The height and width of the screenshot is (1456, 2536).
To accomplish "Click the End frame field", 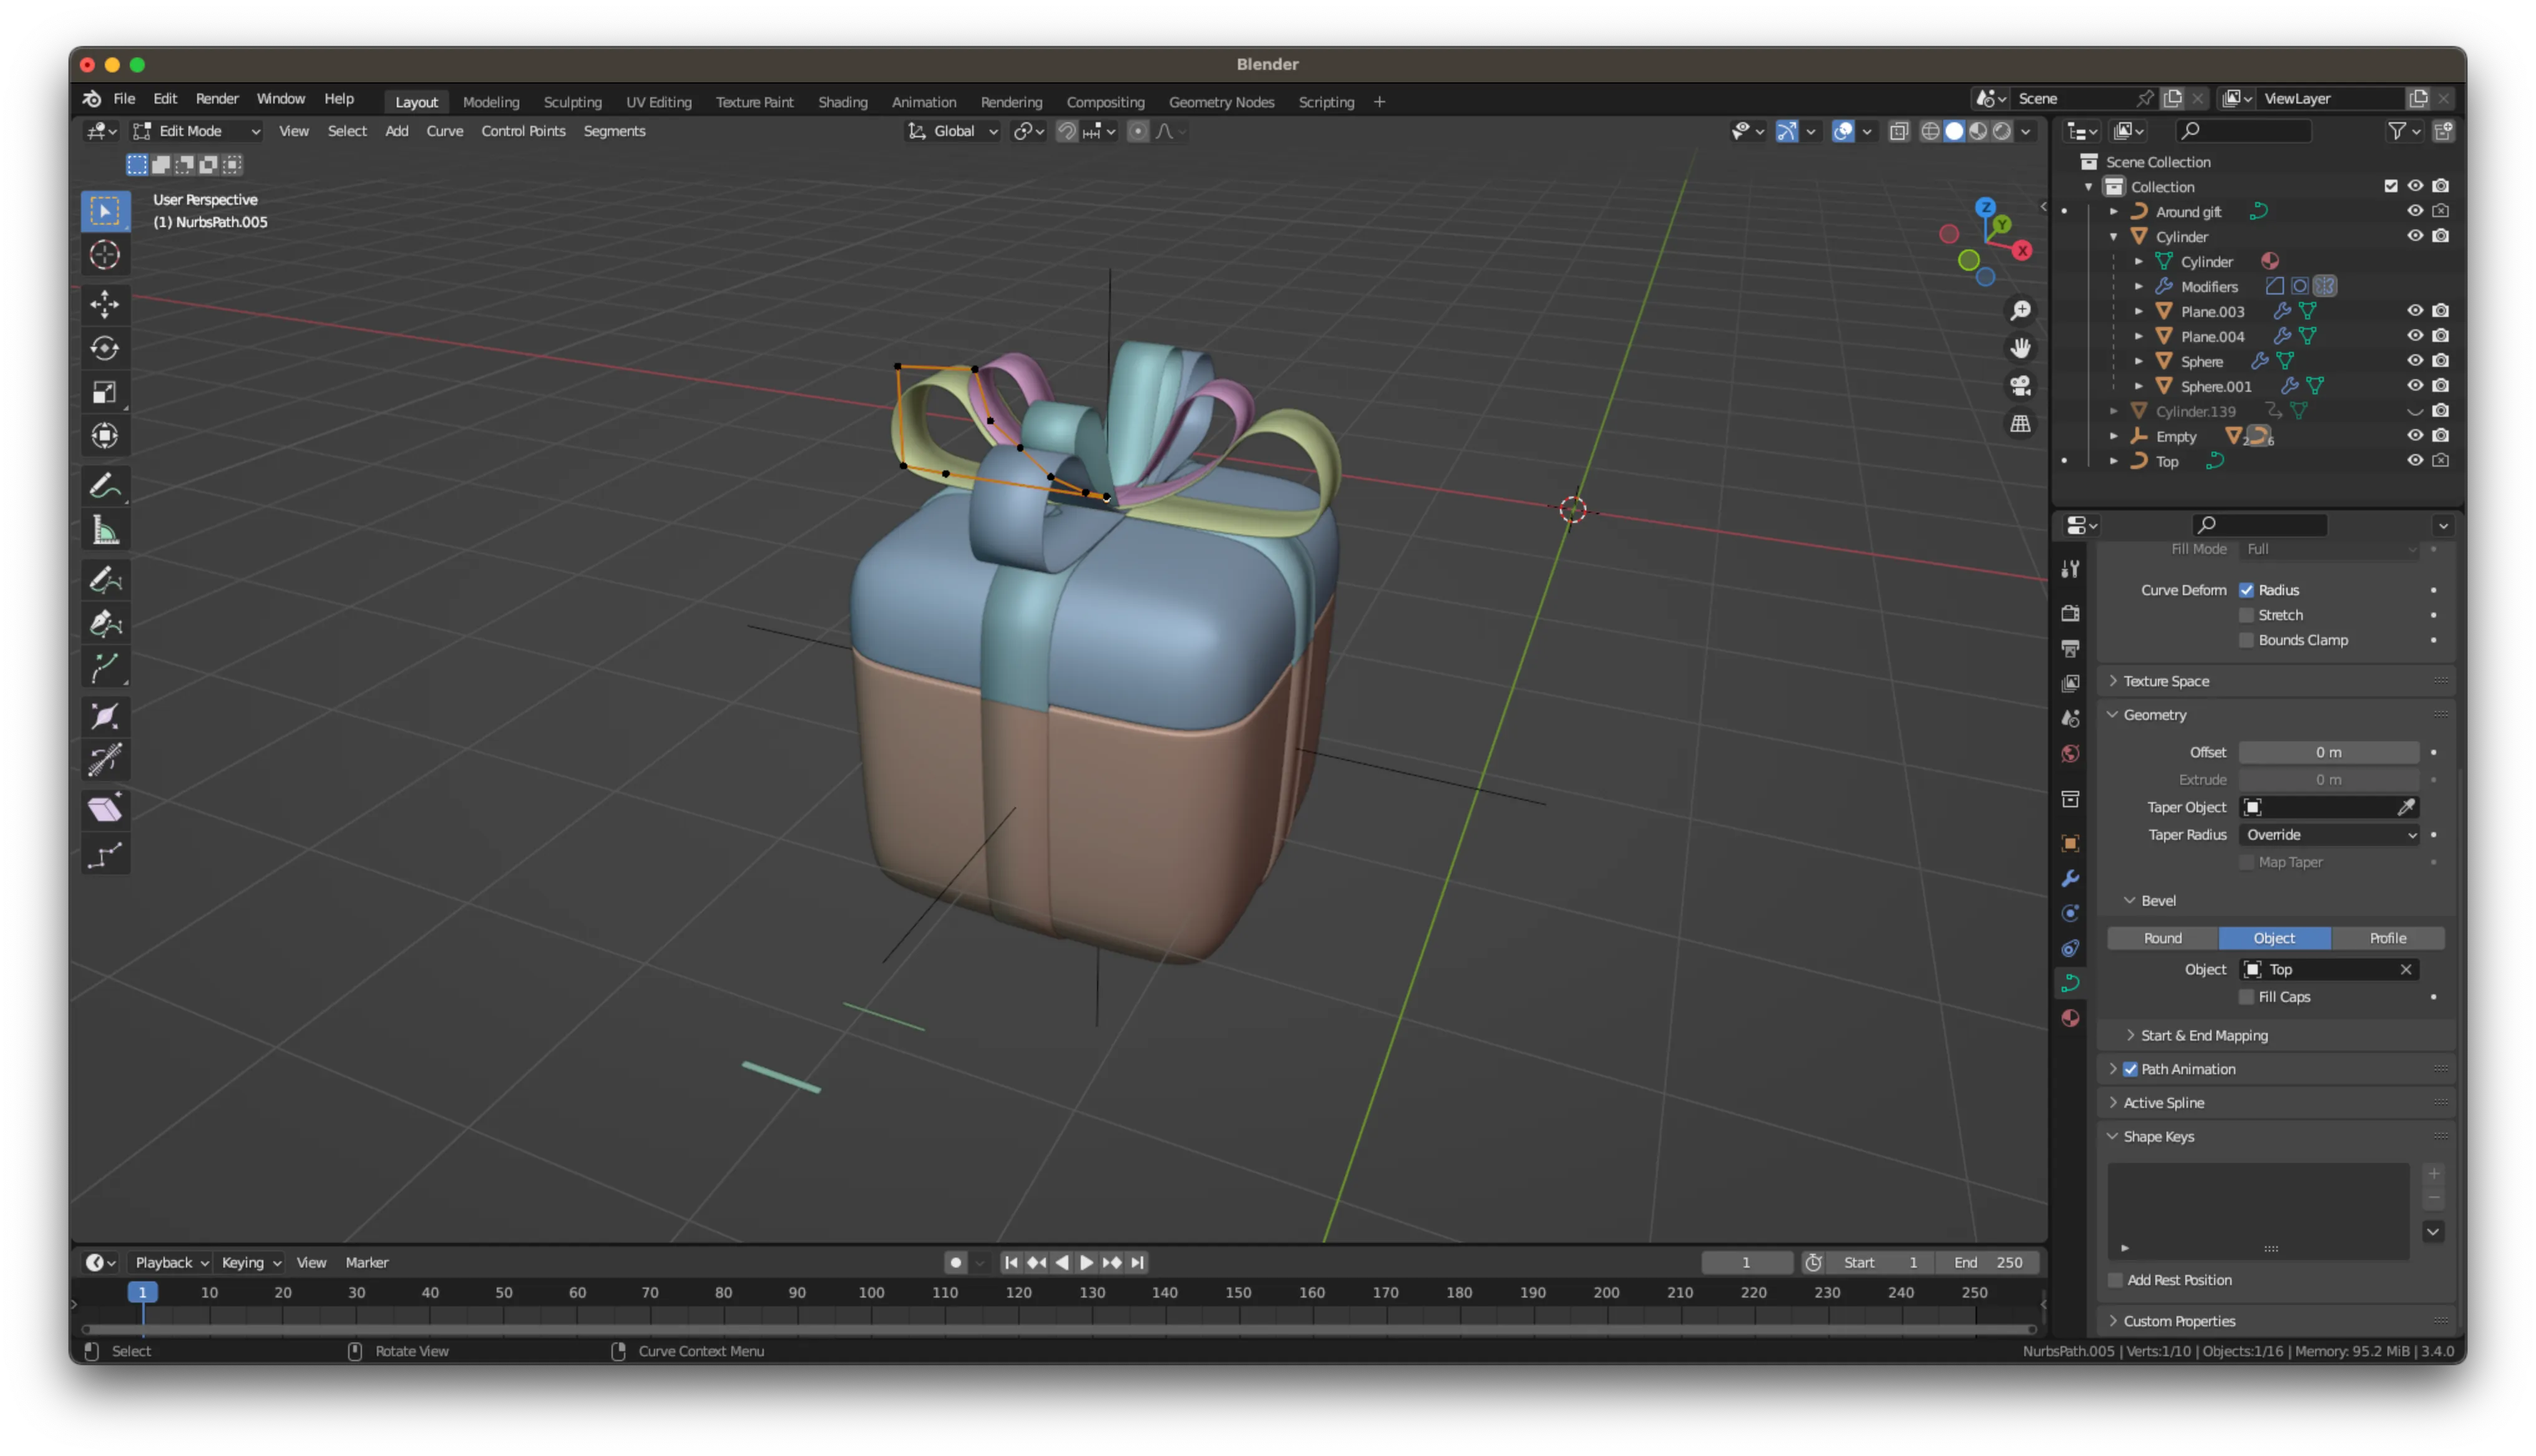I will (1987, 1263).
